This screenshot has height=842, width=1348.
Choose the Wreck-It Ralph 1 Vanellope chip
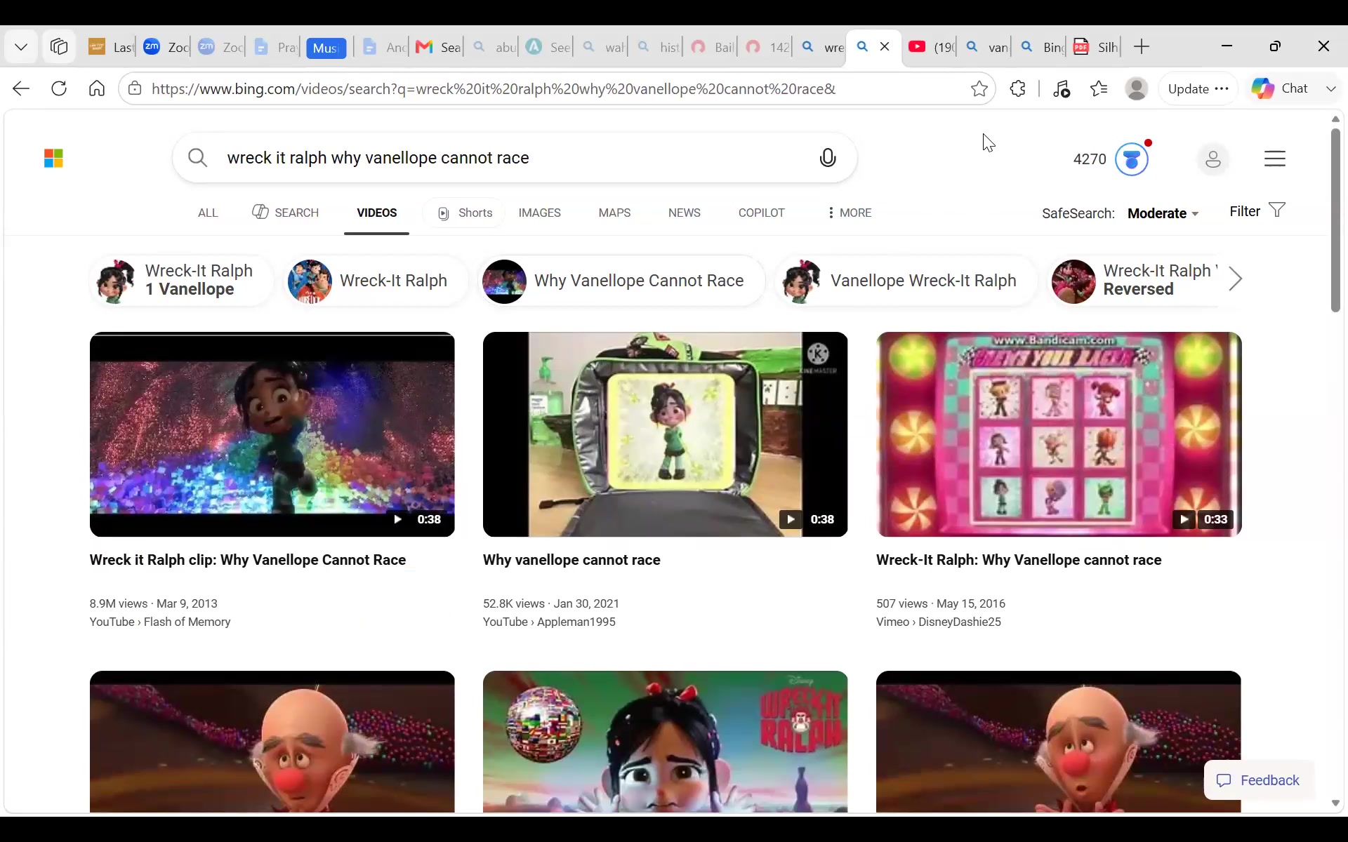click(x=182, y=281)
